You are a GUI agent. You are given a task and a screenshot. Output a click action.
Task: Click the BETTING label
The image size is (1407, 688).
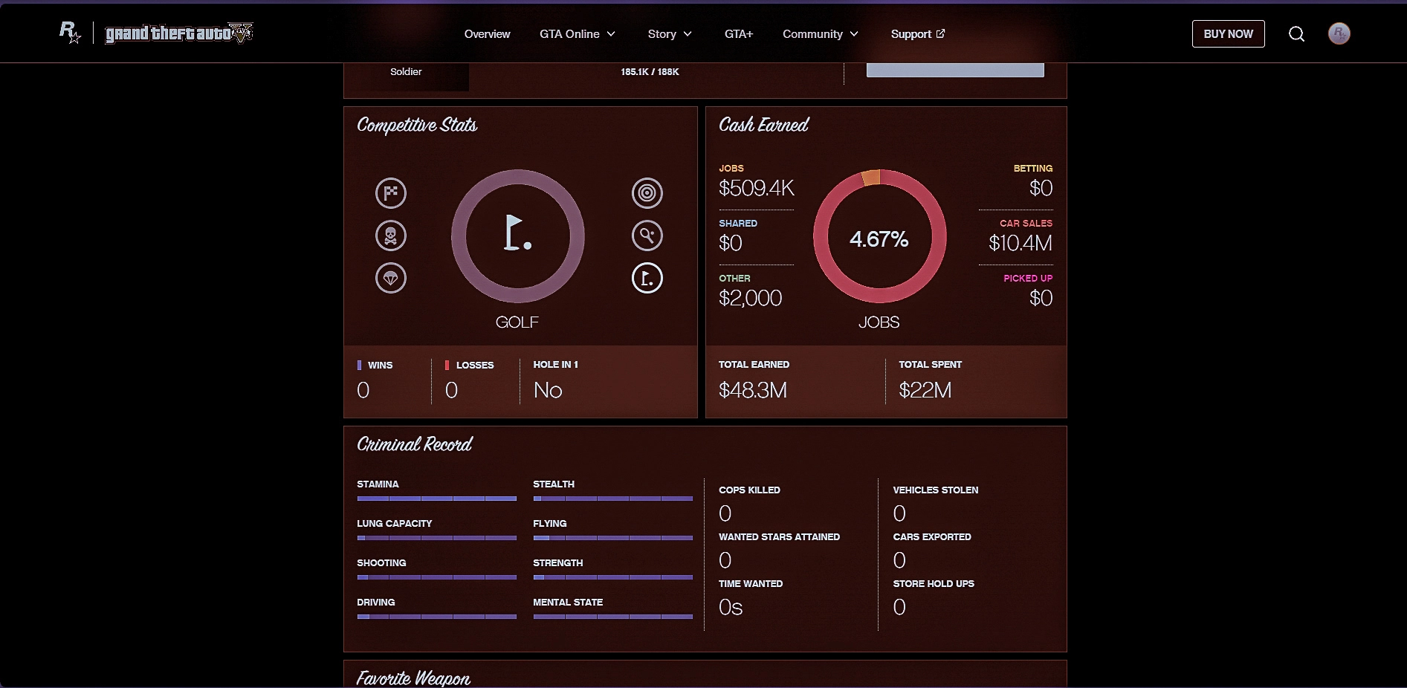pyautogui.click(x=1033, y=169)
